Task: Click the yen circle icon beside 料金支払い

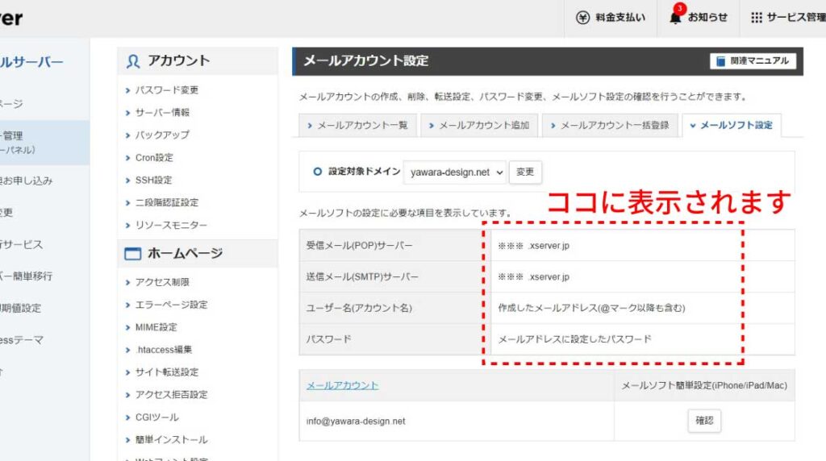Action: coord(582,18)
